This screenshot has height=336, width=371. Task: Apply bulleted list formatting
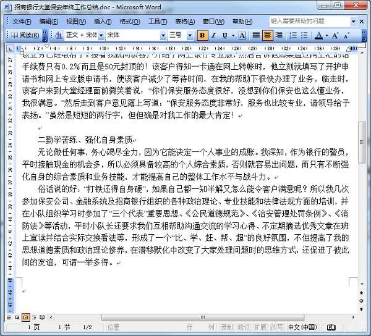point(304,35)
